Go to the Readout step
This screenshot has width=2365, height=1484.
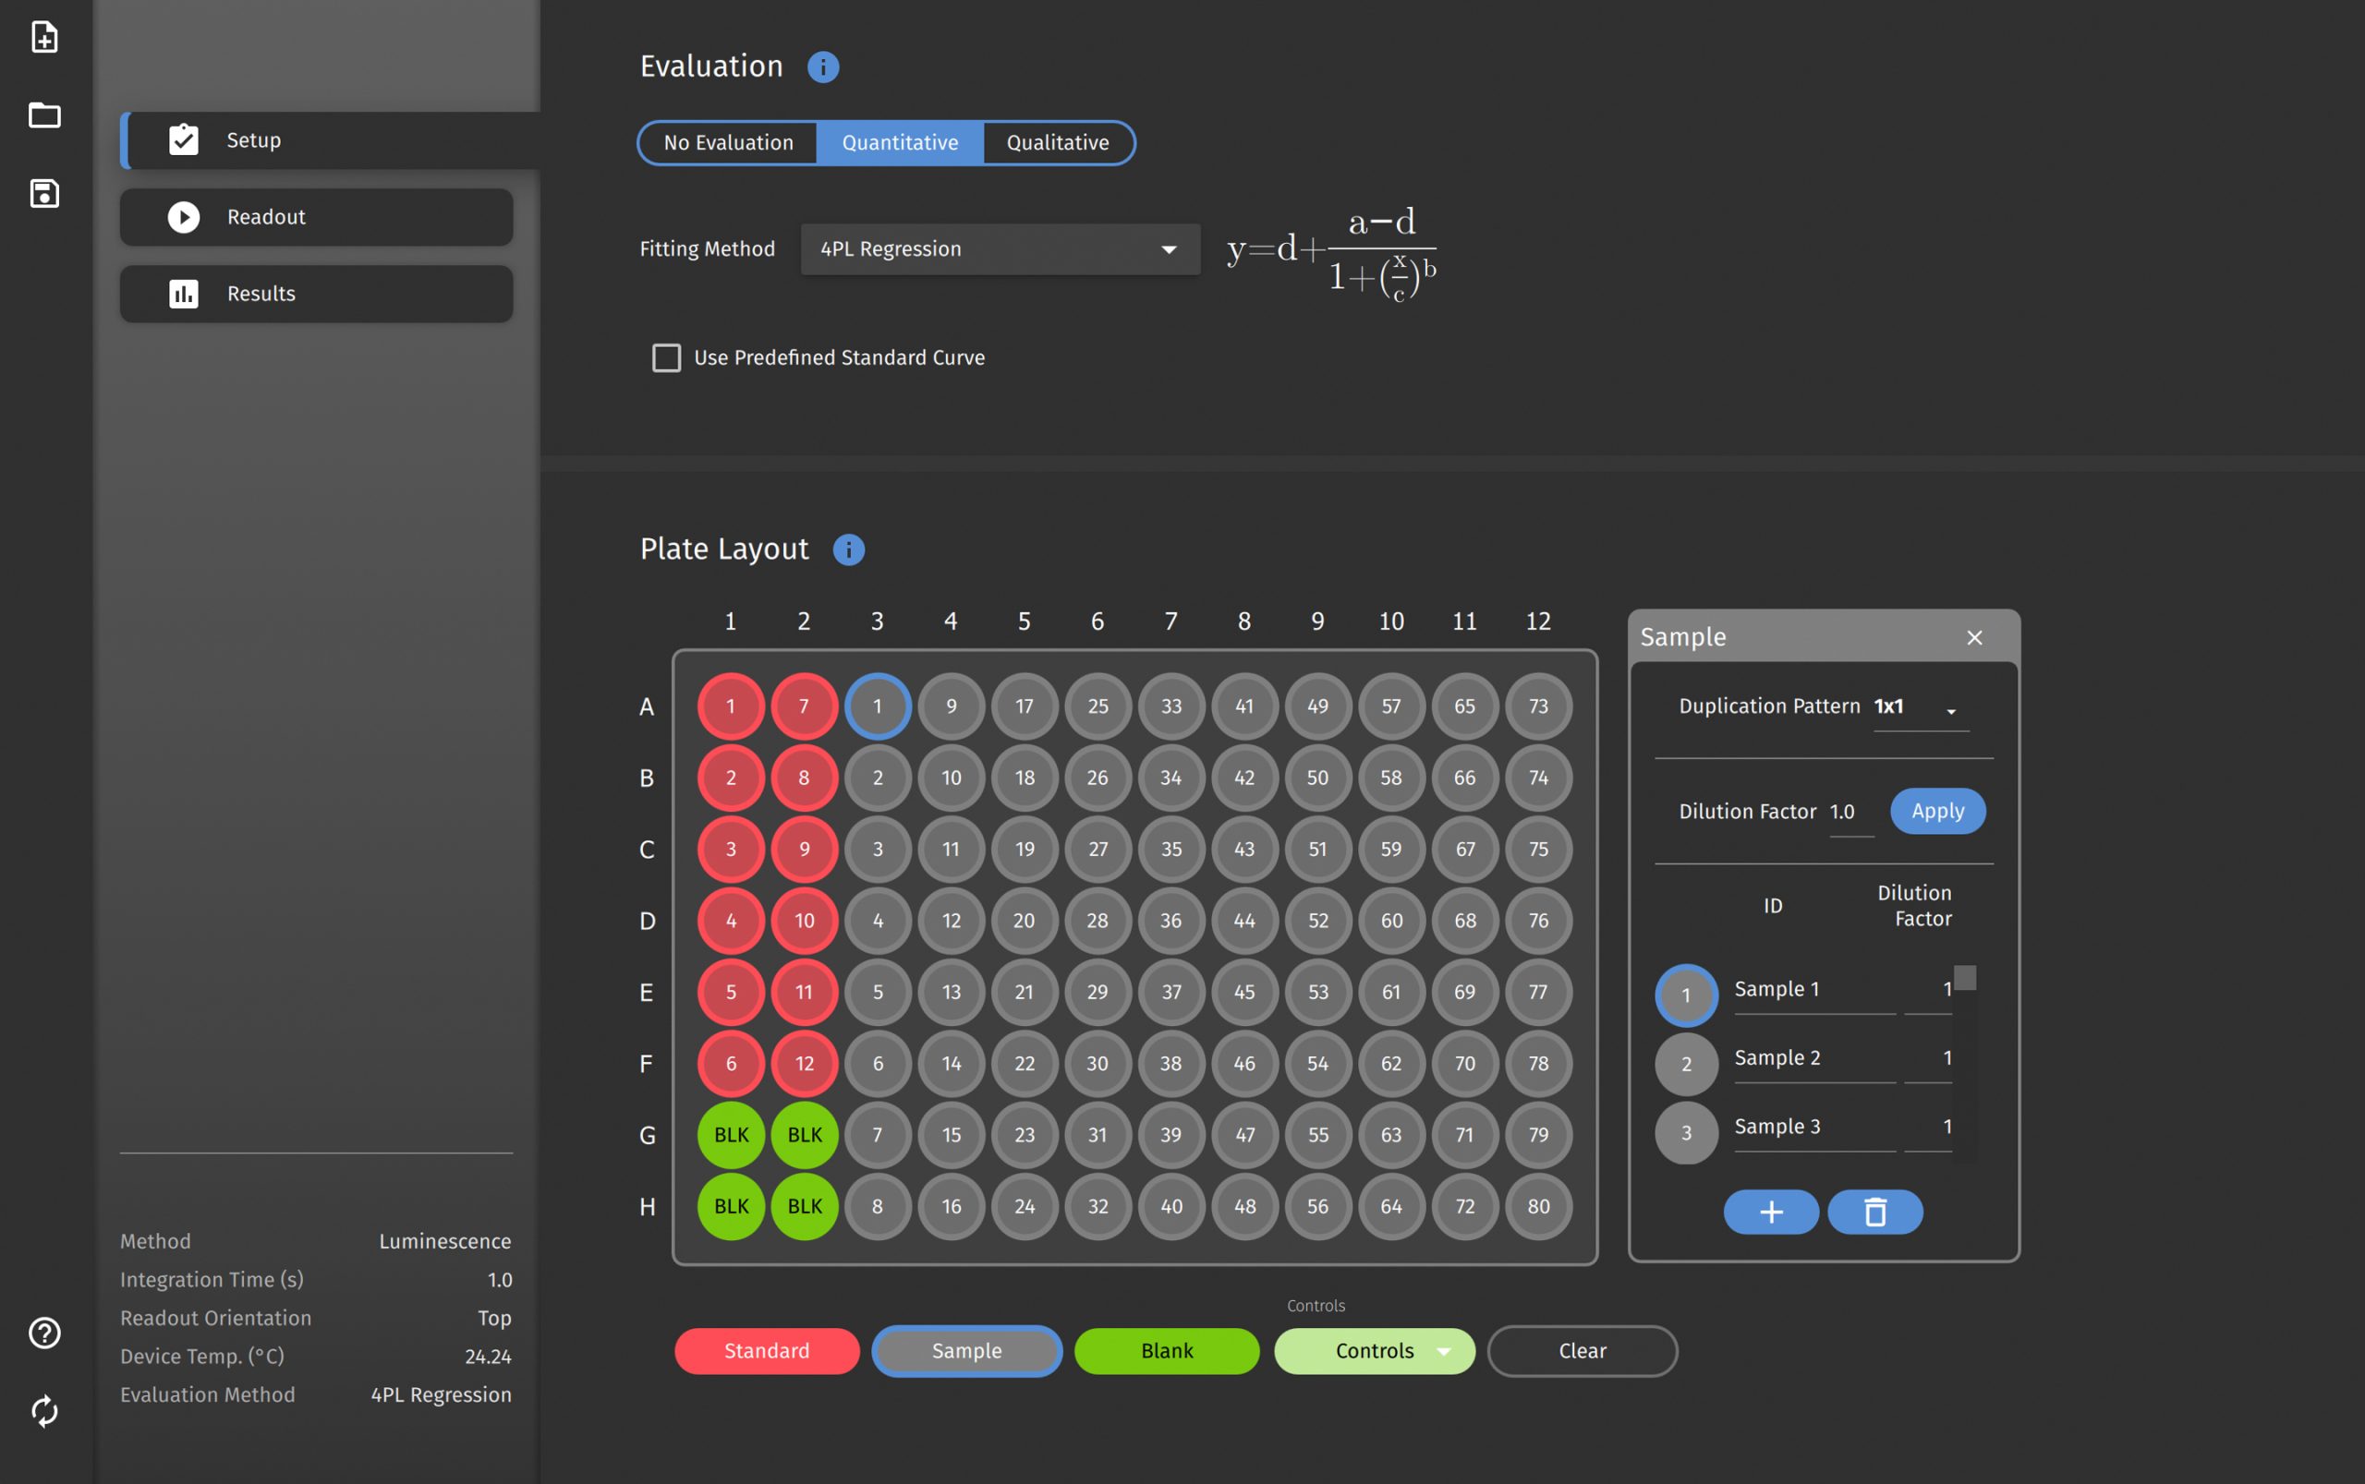click(316, 217)
